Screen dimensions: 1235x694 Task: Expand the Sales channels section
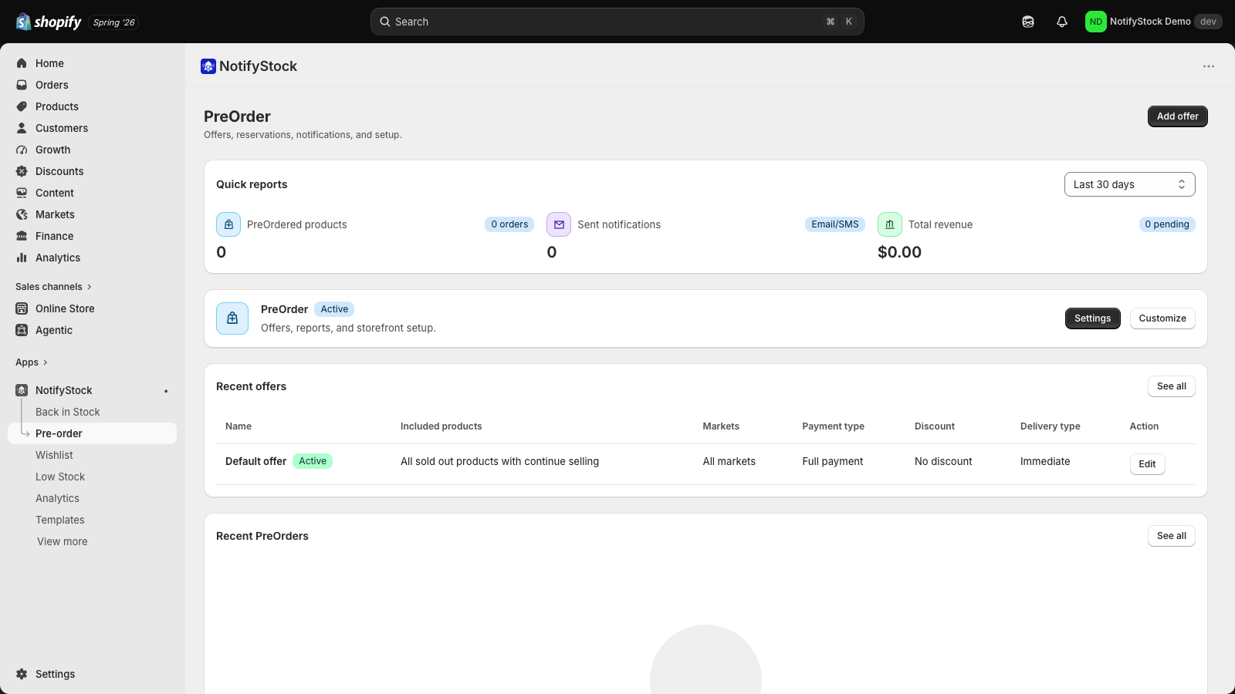53,287
